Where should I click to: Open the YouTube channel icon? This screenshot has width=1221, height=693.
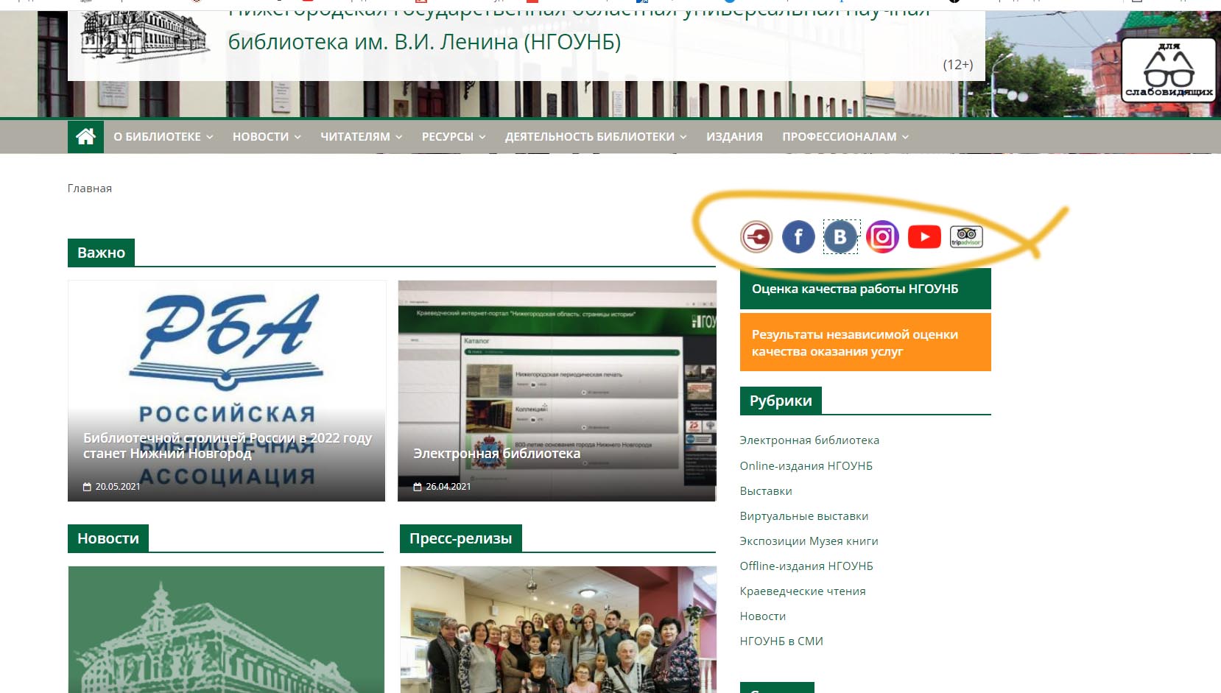coord(924,237)
